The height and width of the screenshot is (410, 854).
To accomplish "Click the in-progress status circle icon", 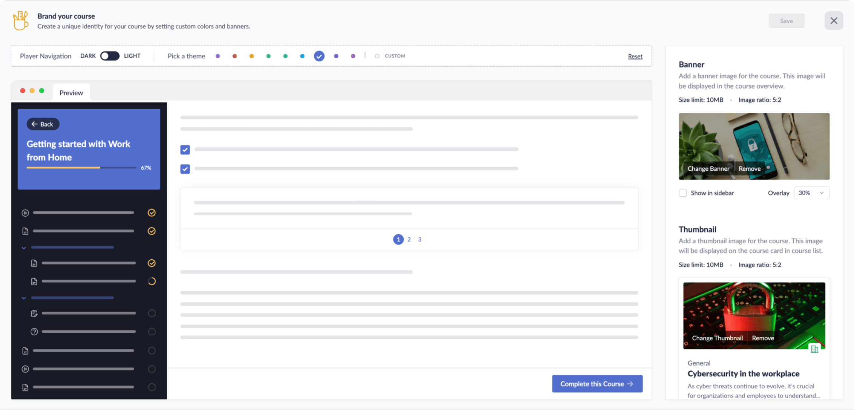I will [x=152, y=281].
